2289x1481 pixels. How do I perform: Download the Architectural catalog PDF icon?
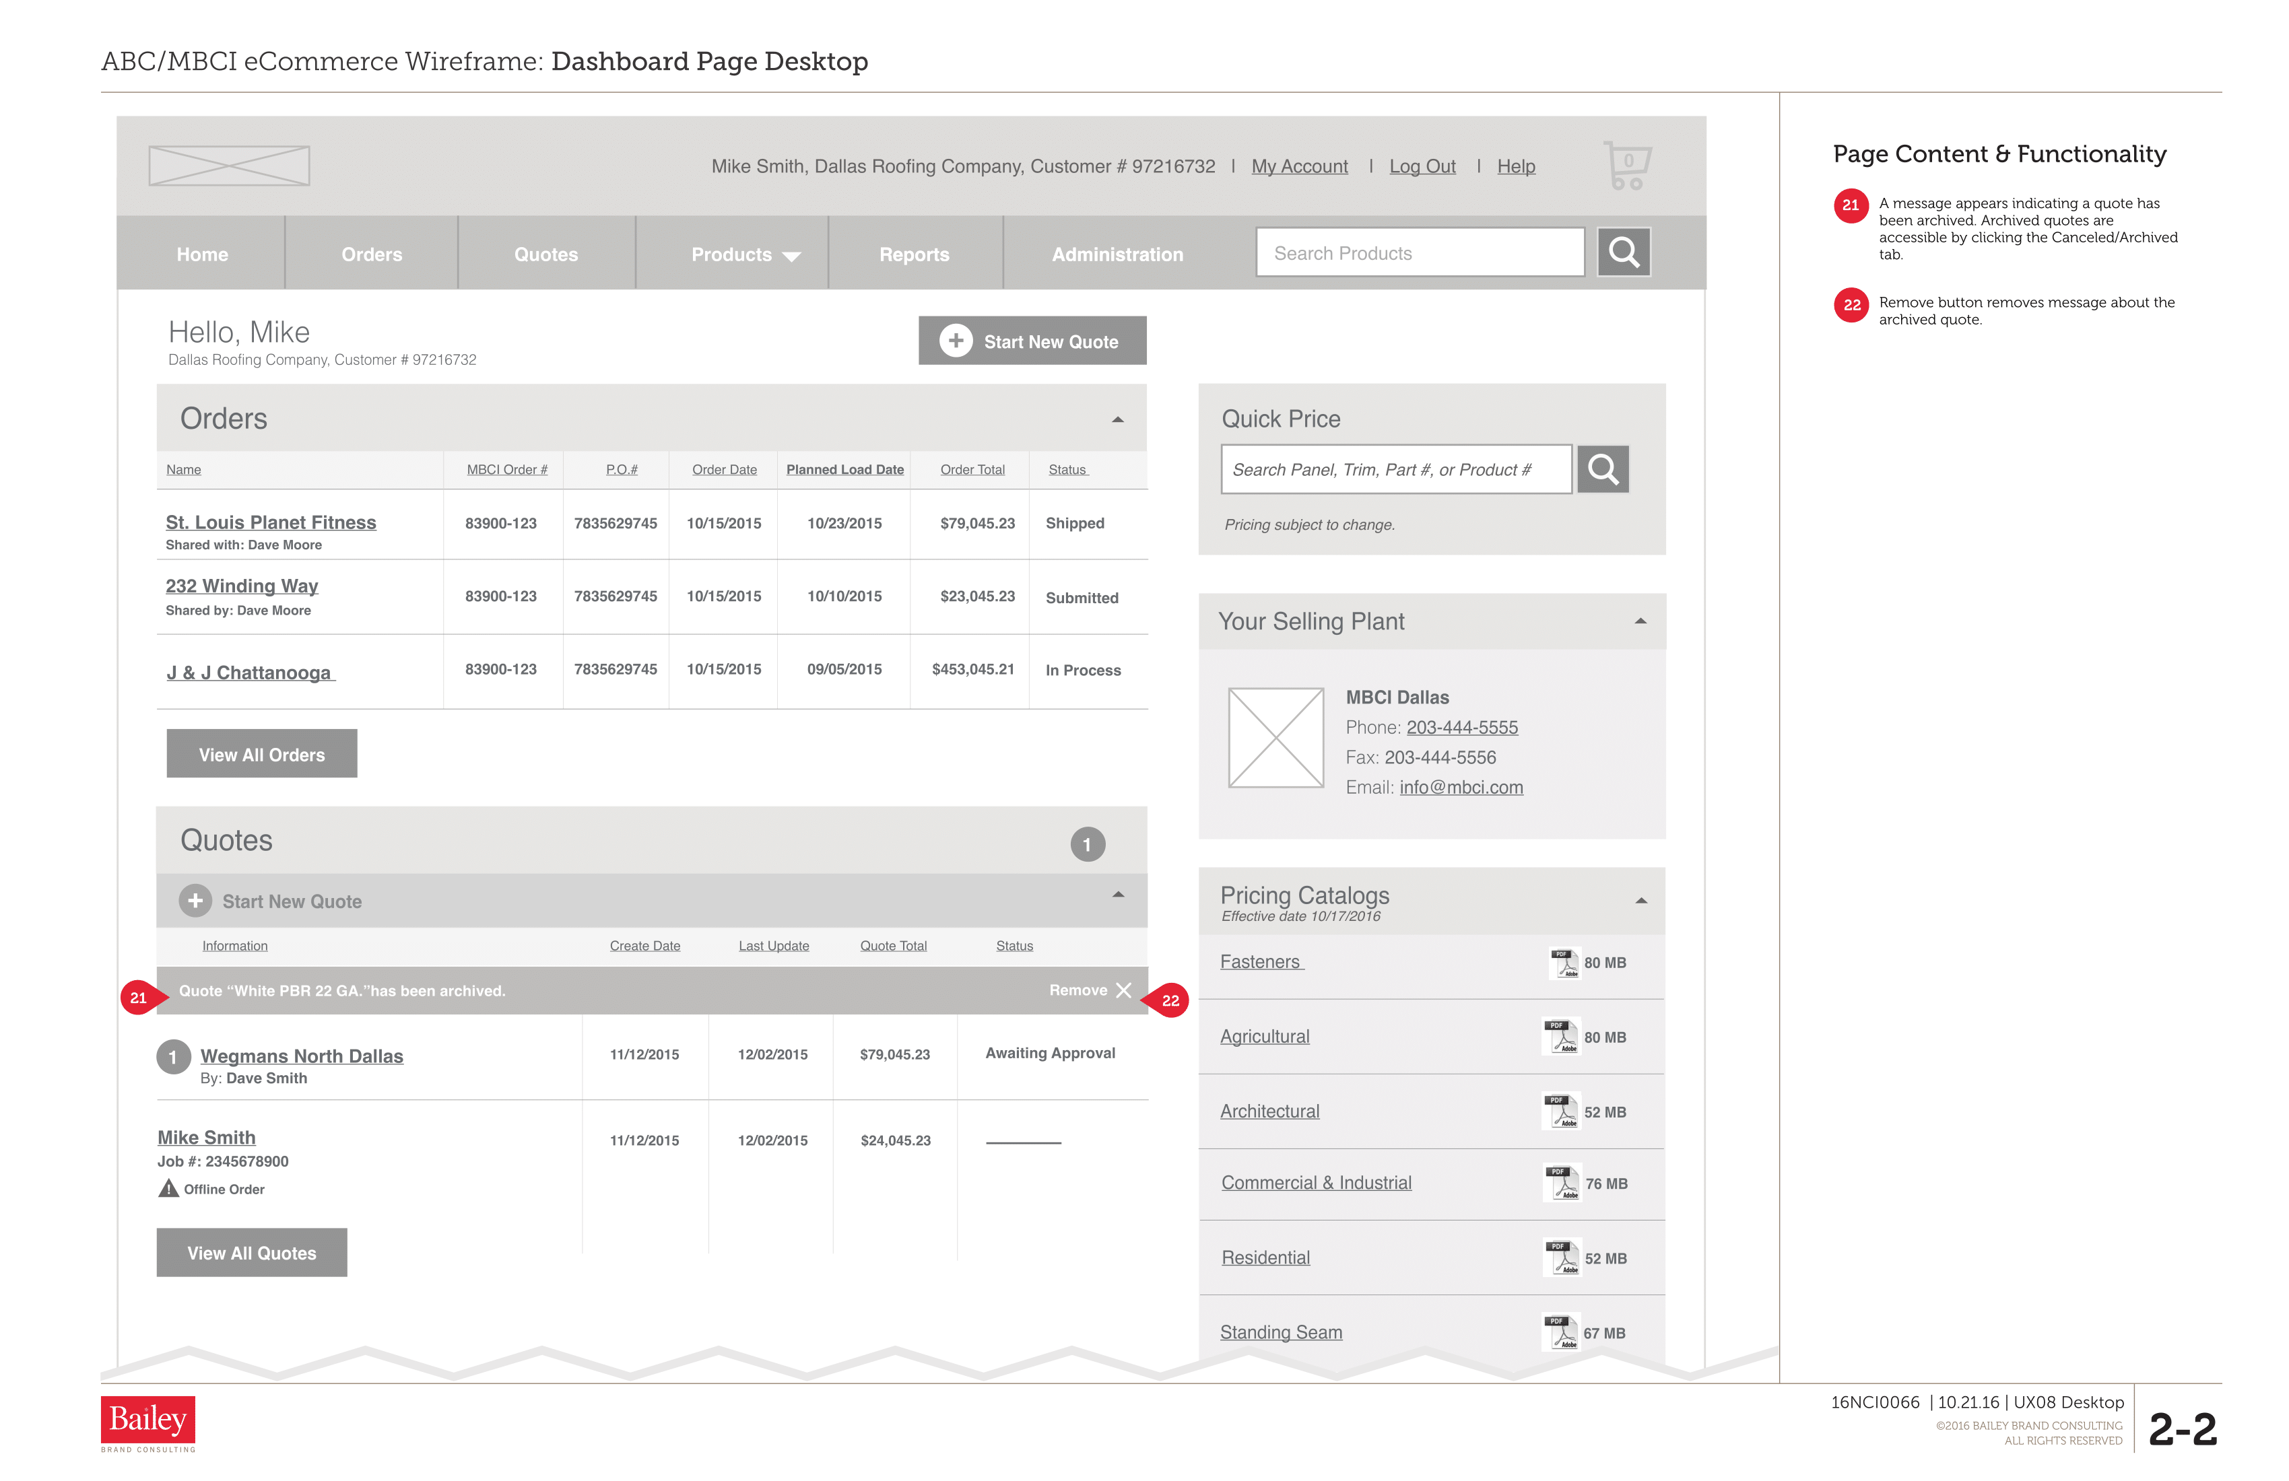1561,1111
